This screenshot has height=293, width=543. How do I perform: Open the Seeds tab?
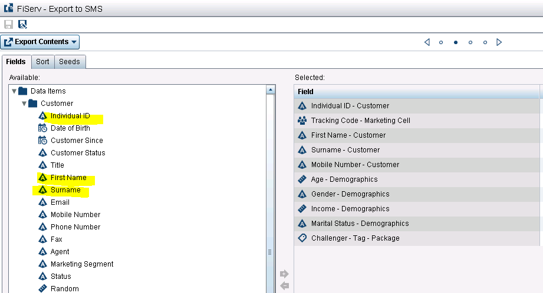click(x=70, y=62)
